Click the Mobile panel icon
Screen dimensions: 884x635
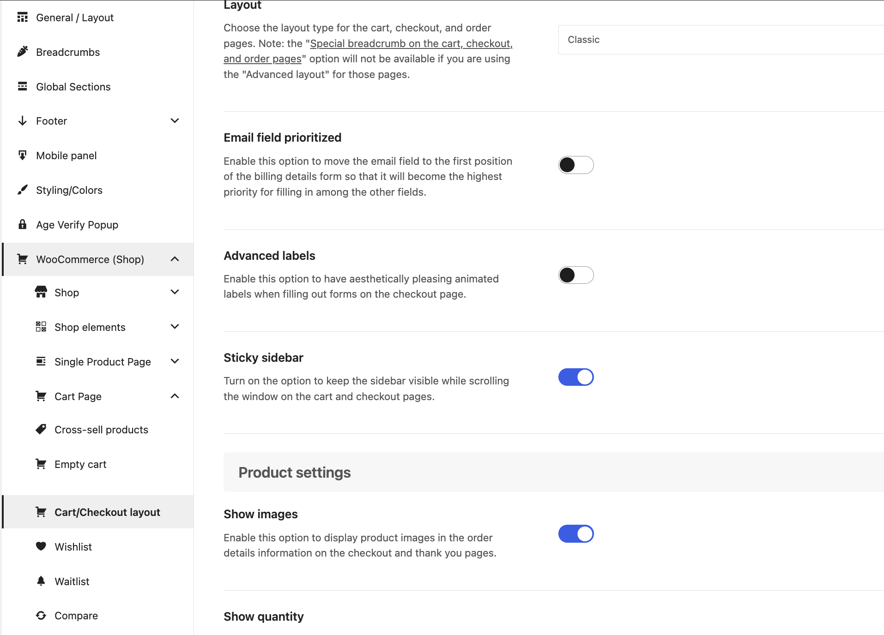coord(22,155)
